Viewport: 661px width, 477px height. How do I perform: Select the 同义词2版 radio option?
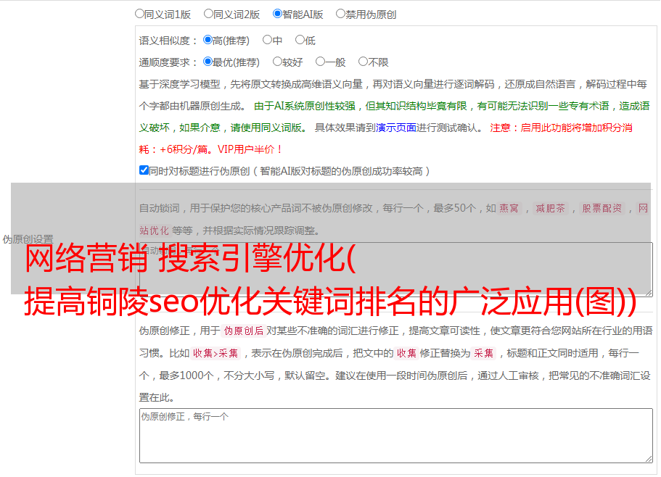(x=208, y=14)
